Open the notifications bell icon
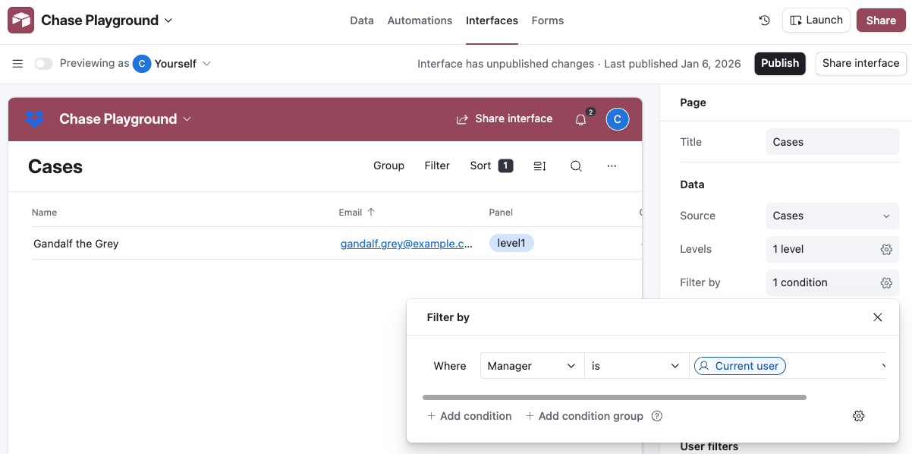 [x=580, y=119]
